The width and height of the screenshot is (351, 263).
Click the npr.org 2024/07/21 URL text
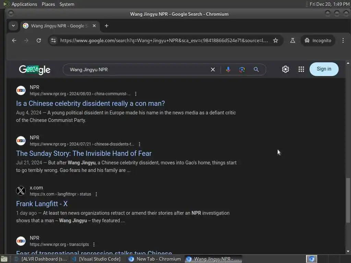tap(82, 144)
